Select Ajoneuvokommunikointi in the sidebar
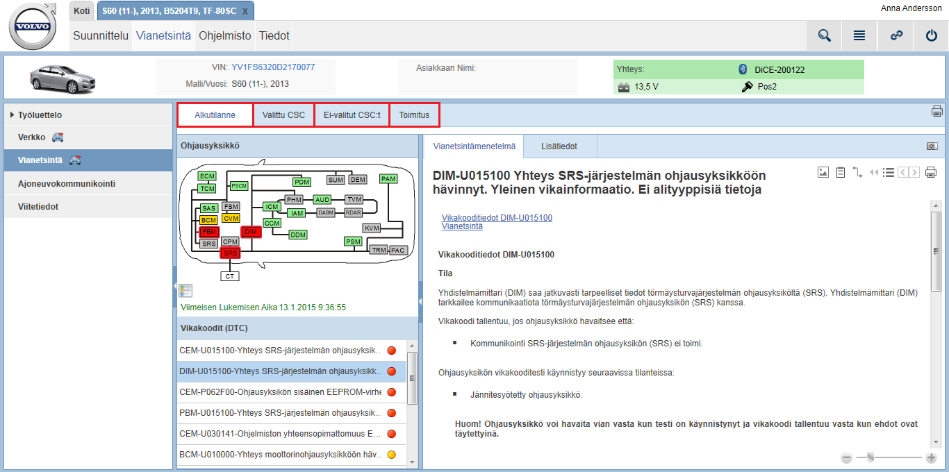The width and height of the screenshot is (949, 472). point(88,184)
